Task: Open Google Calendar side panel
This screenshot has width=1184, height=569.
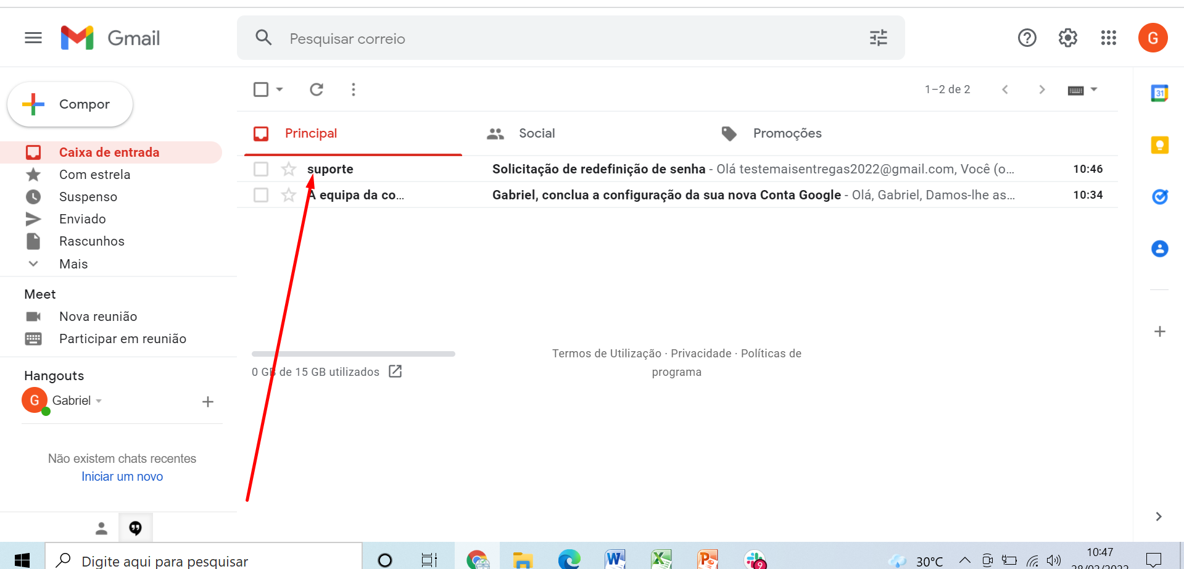Action: [1160, 93]
